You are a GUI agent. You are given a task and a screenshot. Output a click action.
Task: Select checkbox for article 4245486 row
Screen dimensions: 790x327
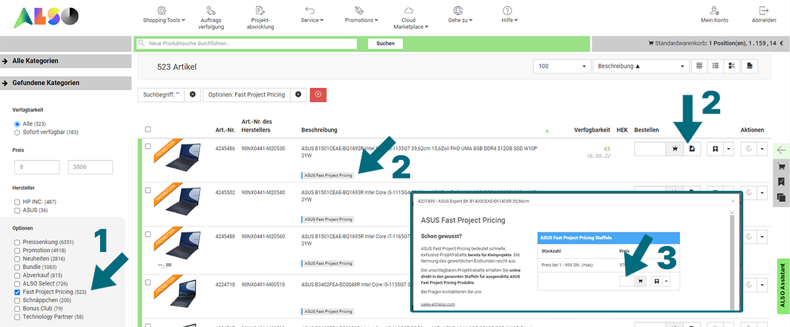click(x=147, y=147)
